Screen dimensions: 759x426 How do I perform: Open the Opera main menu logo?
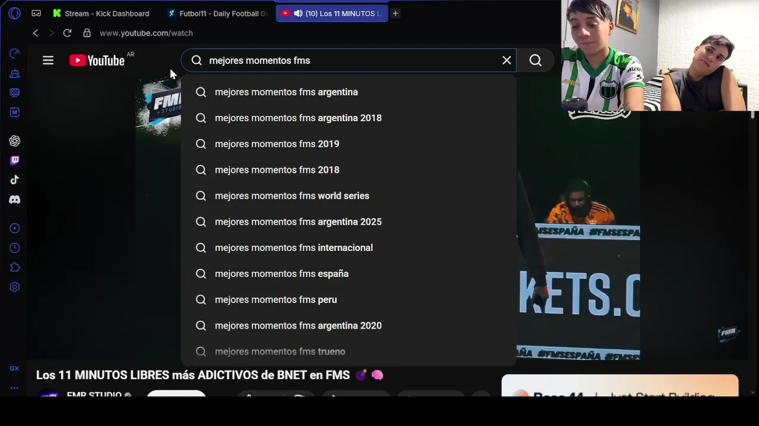click(15, 13)
